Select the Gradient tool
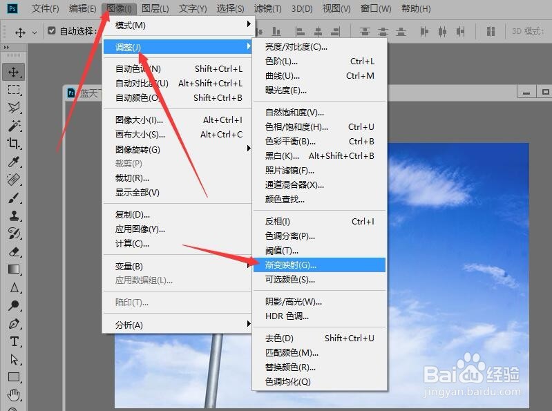This screenshot has height=411, width=552. [13, 269]
